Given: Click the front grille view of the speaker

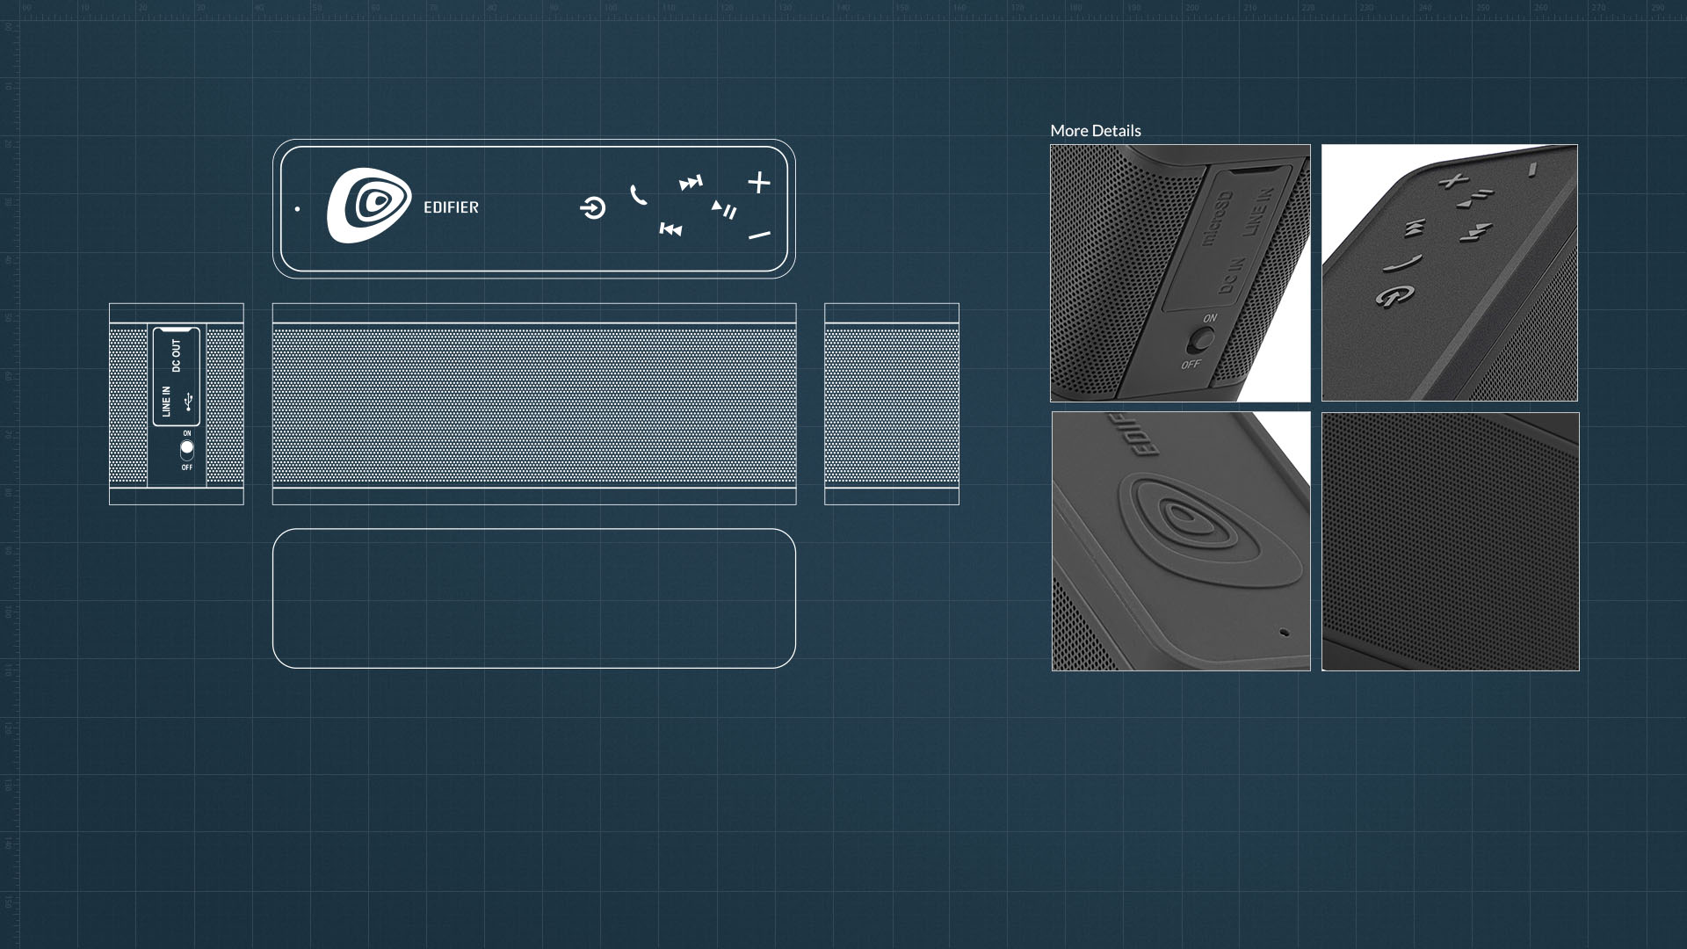Looking at the screenshot, I should pos(534,404).
